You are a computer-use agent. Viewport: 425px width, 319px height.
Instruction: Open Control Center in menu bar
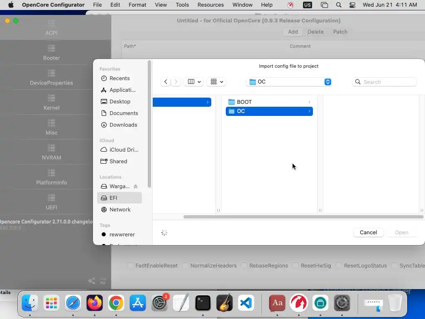352,5
